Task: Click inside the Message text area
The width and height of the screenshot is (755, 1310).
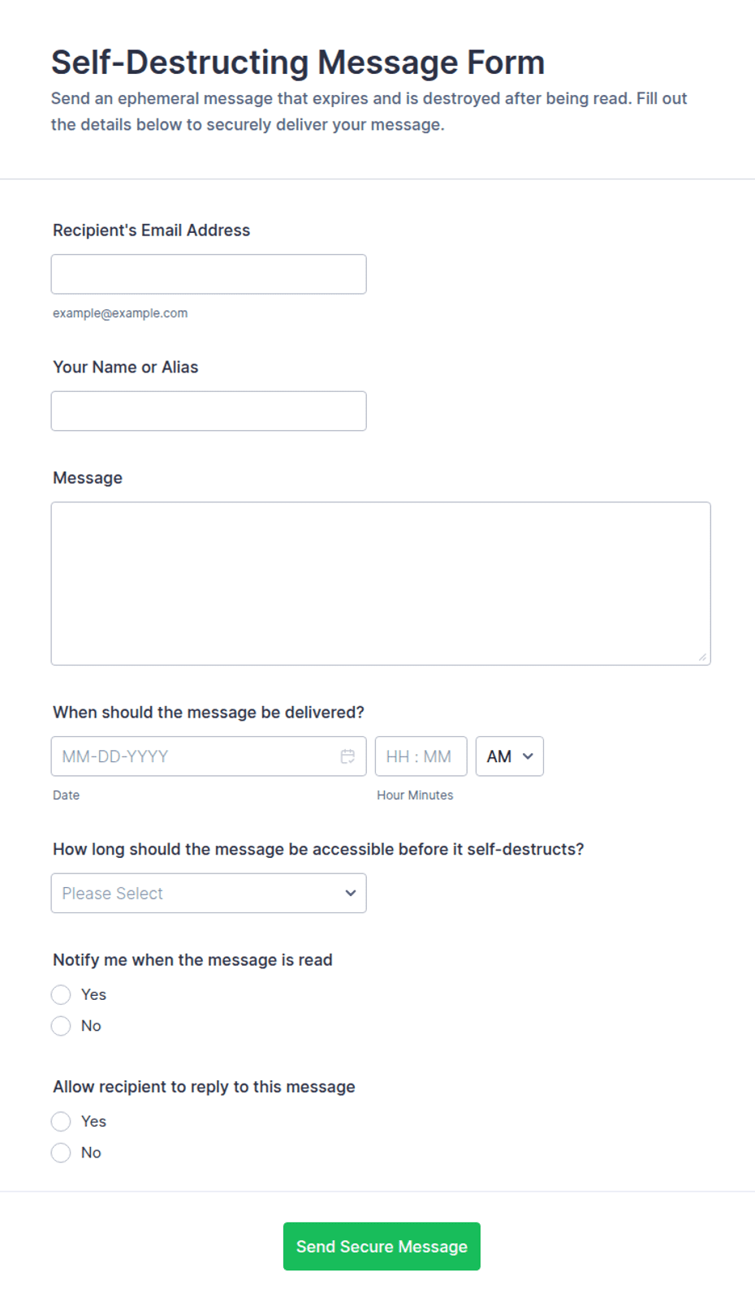Action: tap(381, 584)
